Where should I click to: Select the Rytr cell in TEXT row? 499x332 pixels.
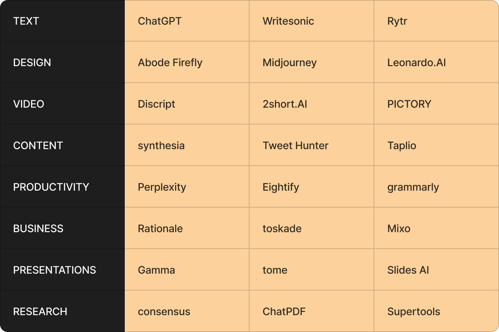coord(436,21)
